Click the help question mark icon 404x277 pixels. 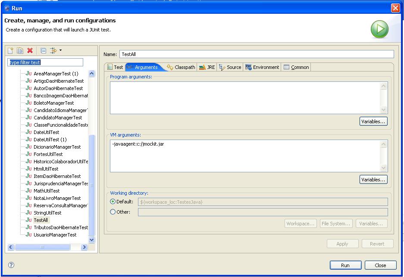pyautogui.click(x=11, y=265)
